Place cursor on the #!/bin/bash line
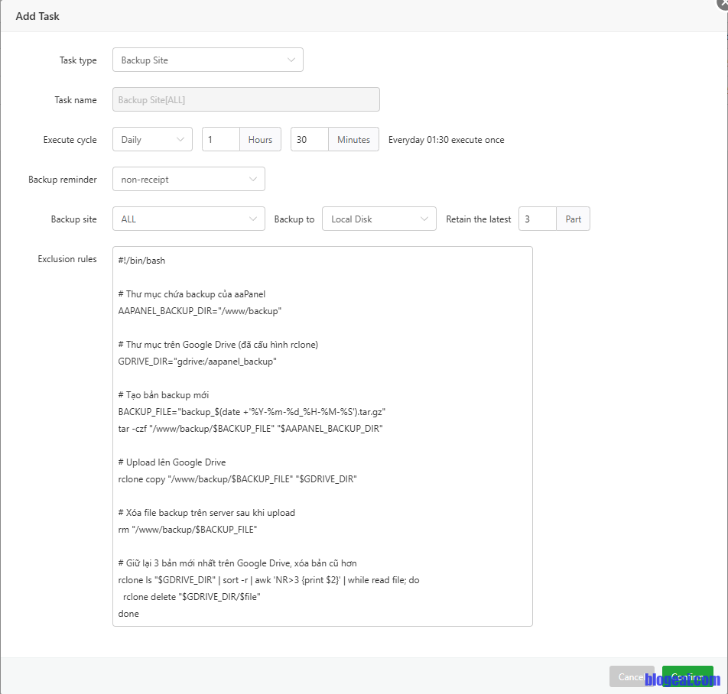728x694 pixels. coord(142,261)
